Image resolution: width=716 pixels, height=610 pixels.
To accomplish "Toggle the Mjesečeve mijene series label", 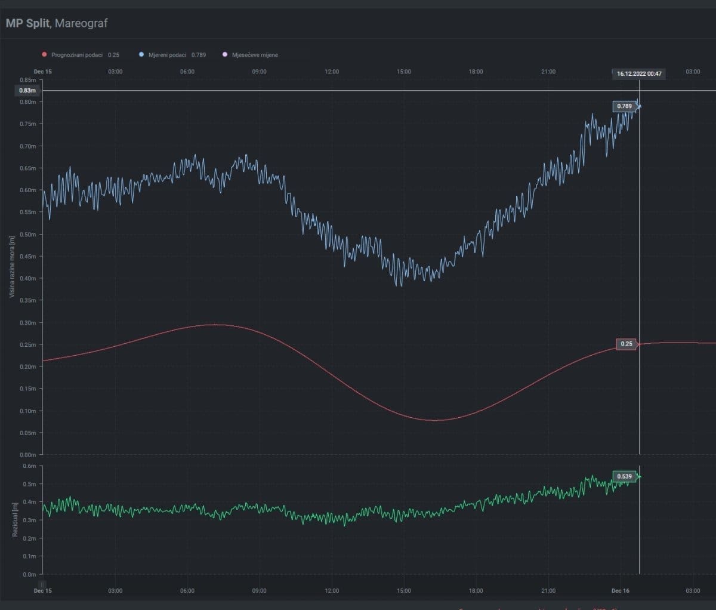I will pos(255,55).
